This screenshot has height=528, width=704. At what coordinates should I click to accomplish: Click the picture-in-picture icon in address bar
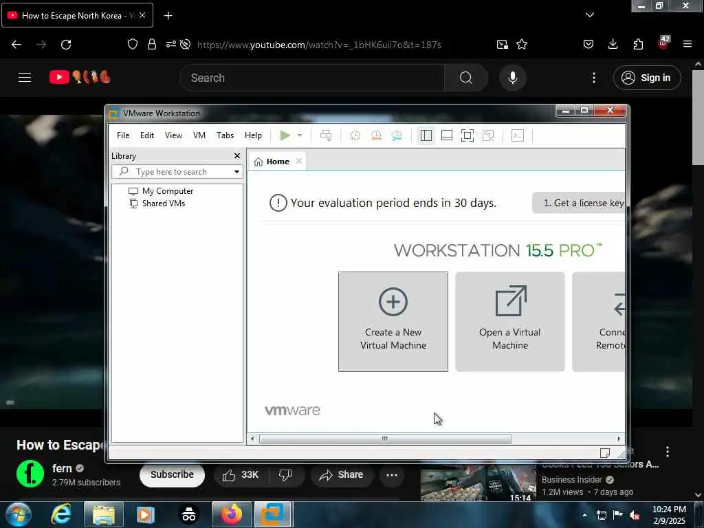[x=502, y=44]
